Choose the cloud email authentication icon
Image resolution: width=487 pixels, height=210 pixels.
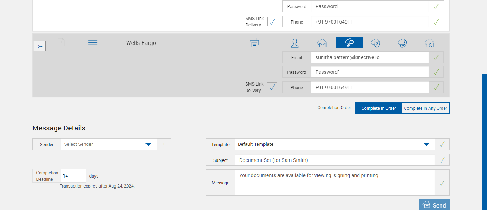[x=322, y=43]
